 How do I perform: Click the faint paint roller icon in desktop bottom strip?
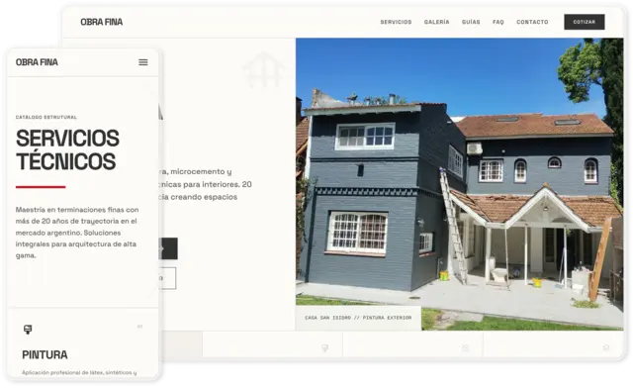[x=325, y=347]
